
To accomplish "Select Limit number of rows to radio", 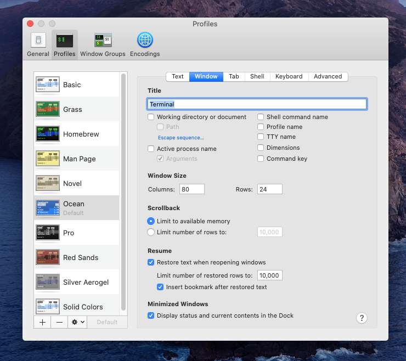I will pyautogui.click(x=151, y=232).
